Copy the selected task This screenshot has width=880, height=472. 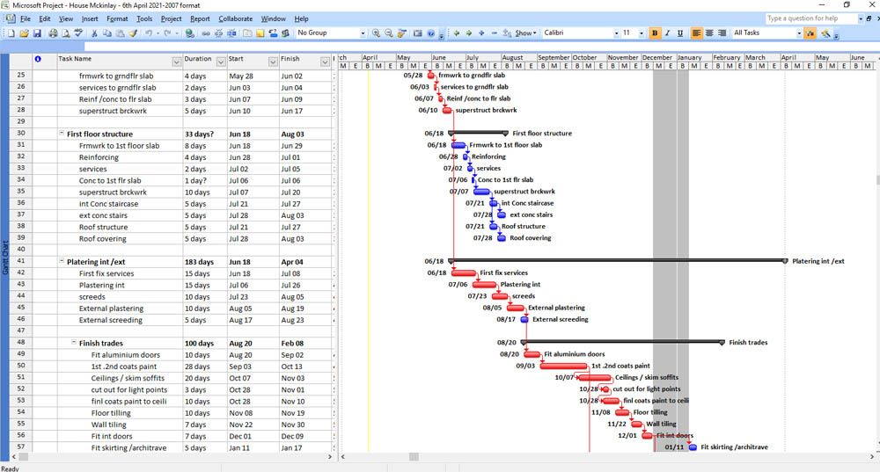click(106, 33)
